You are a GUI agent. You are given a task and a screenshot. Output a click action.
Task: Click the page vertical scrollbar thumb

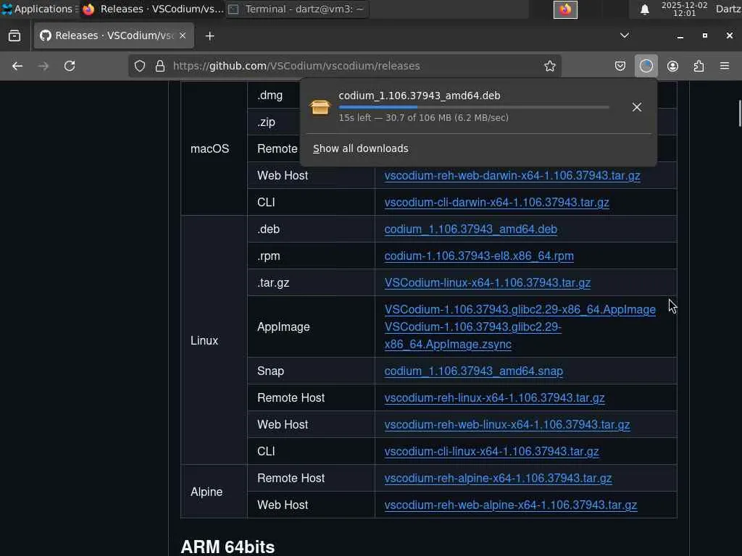pyautogui.click(x=740, y=114)
